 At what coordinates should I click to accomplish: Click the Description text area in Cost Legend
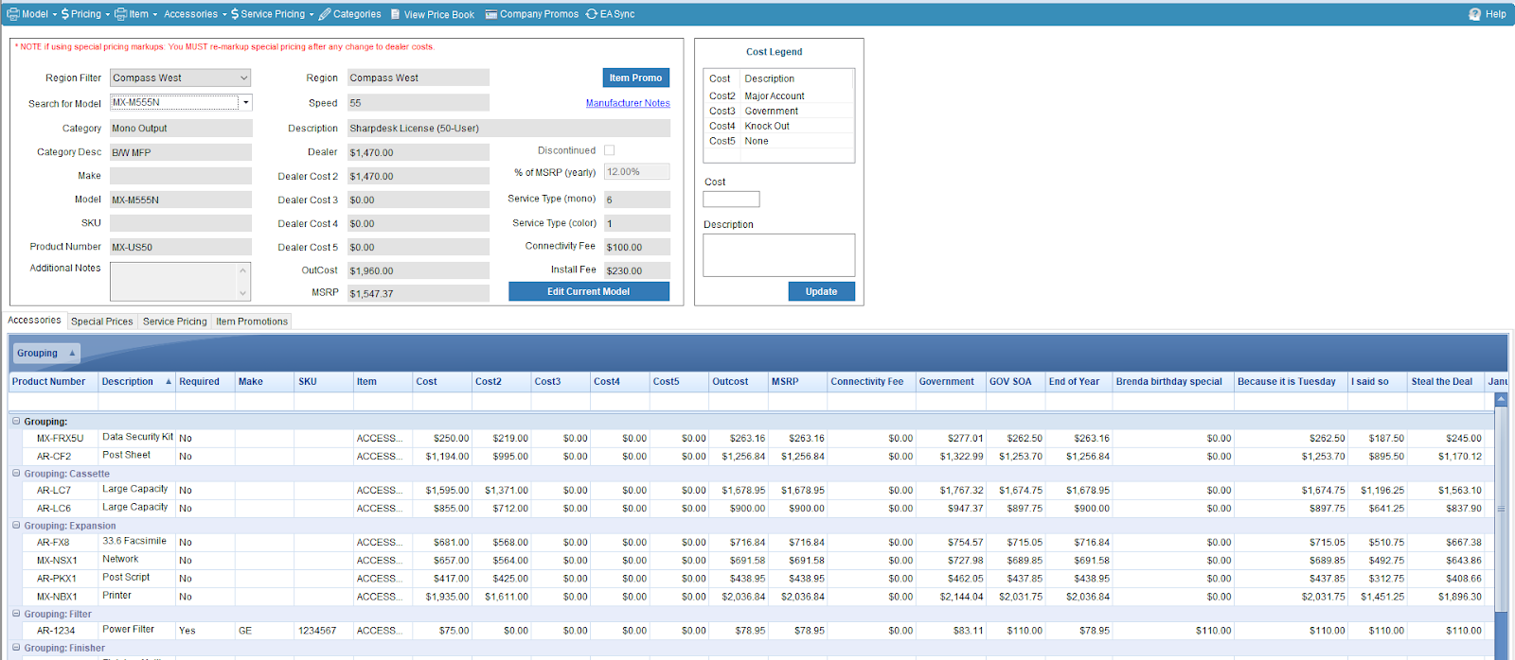tap(778, 254)
